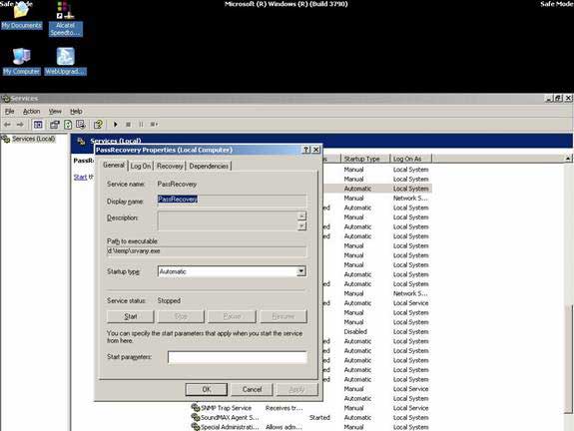Switch to the General tab
The height and width of the screenshot is (431, 574).
114,165
